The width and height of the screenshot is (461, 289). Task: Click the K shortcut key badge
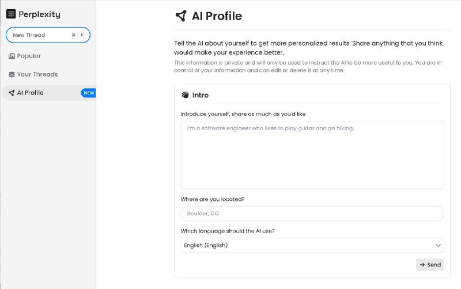(x=82, y=35)
